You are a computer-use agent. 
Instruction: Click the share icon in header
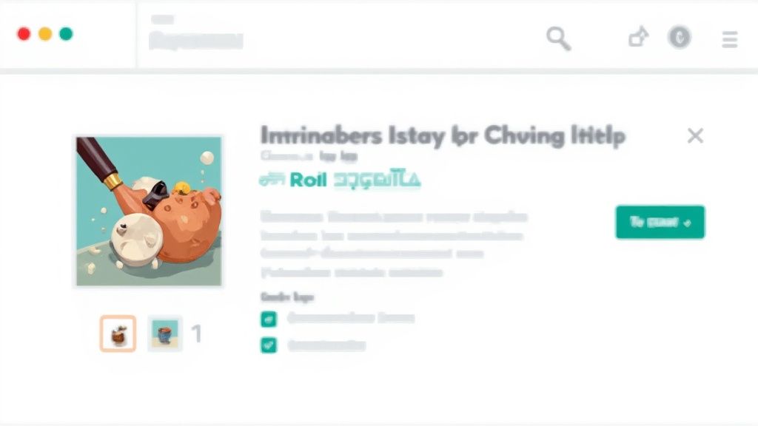pyautogui.click(x=638, y=37)
